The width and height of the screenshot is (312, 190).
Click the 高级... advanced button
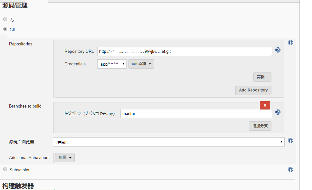[x=262, y=77]
